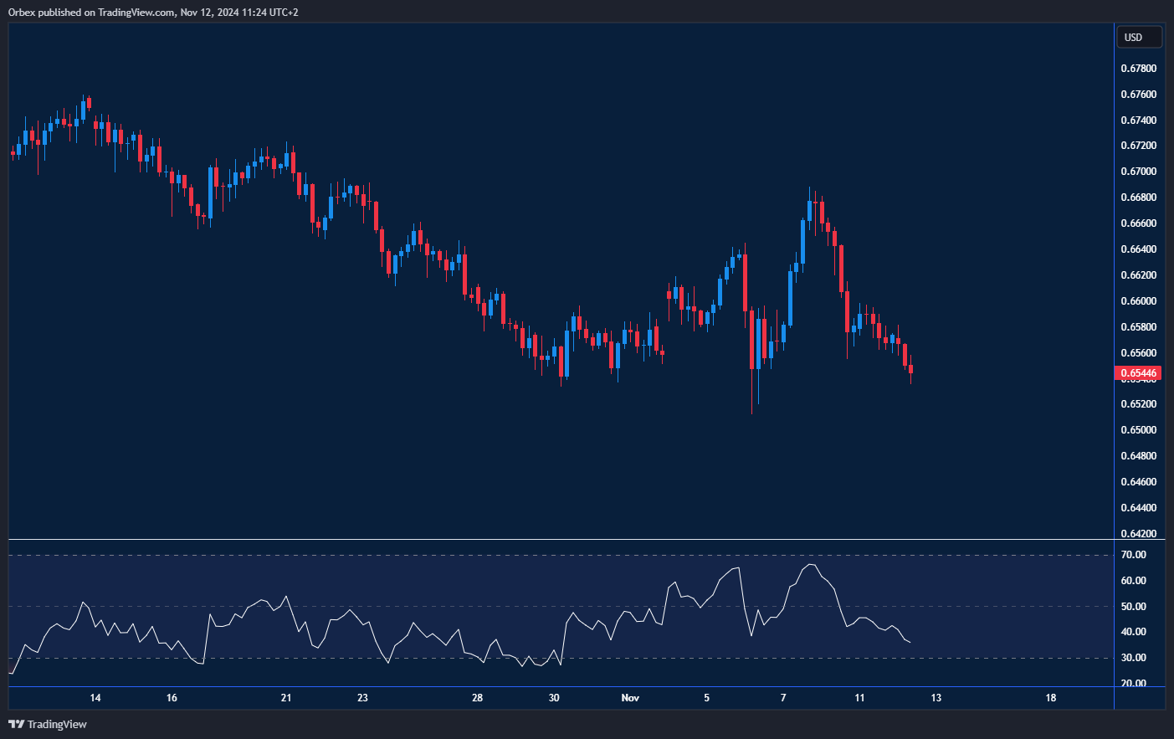Click date 21 on the time axis

(x=286, y=698)
